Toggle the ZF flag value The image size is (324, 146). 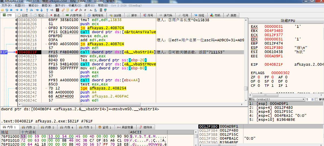coord(259,77)
